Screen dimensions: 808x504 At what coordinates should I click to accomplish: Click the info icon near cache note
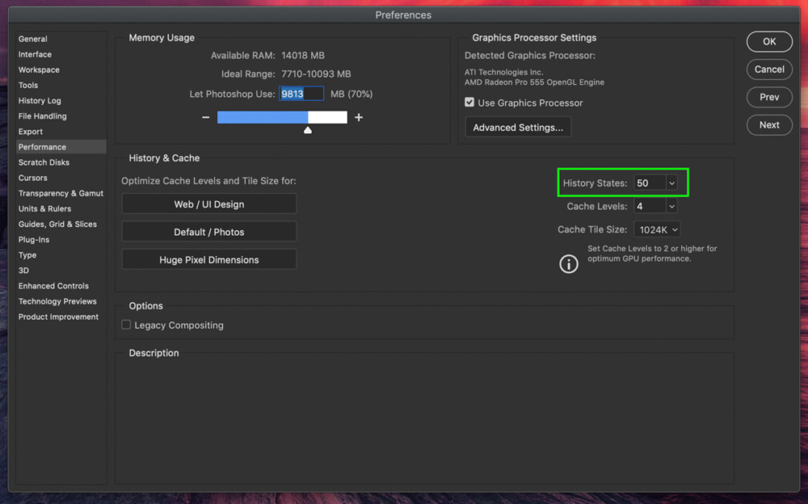[x=568, y=264]
